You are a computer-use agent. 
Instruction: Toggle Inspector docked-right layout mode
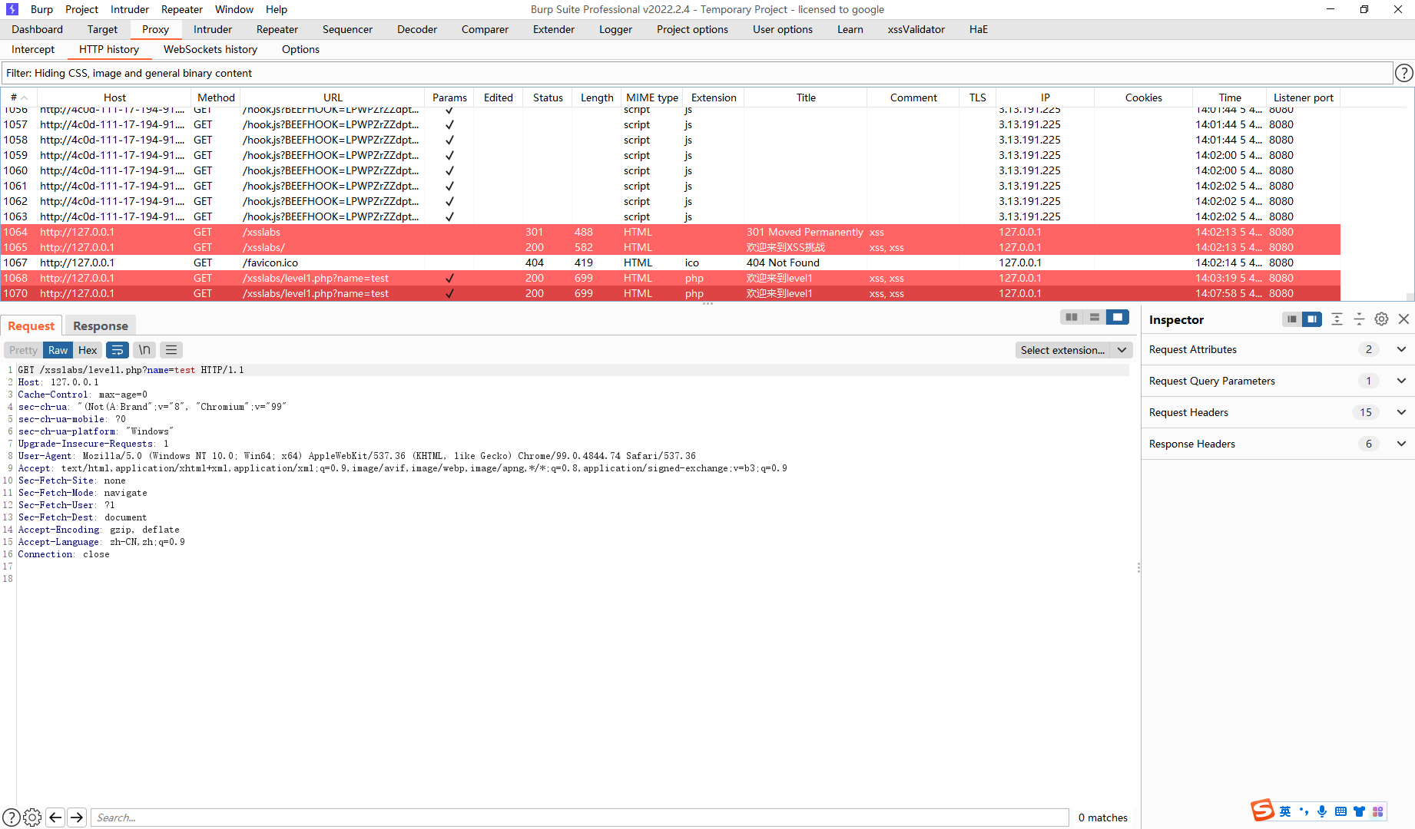tap(1312, 319)
